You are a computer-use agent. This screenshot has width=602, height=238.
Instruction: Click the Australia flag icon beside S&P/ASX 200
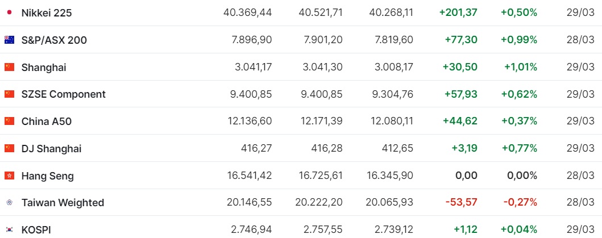9,40
